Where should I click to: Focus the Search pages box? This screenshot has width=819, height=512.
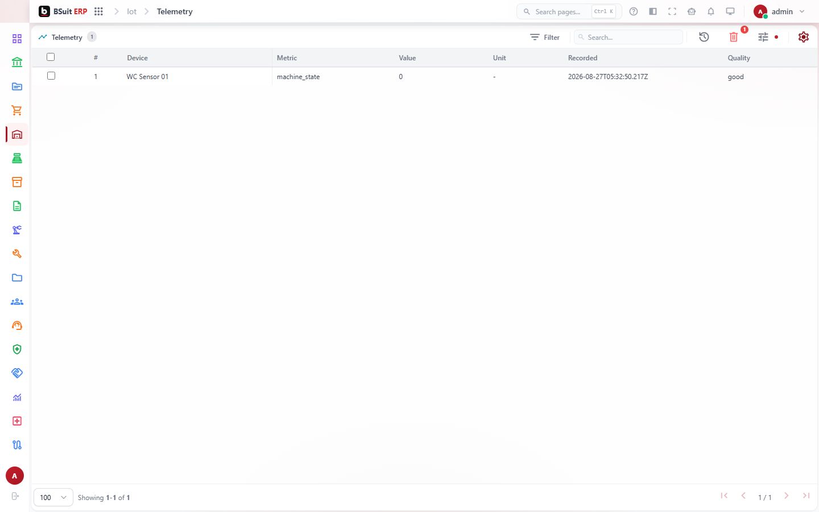pos(569,11)
